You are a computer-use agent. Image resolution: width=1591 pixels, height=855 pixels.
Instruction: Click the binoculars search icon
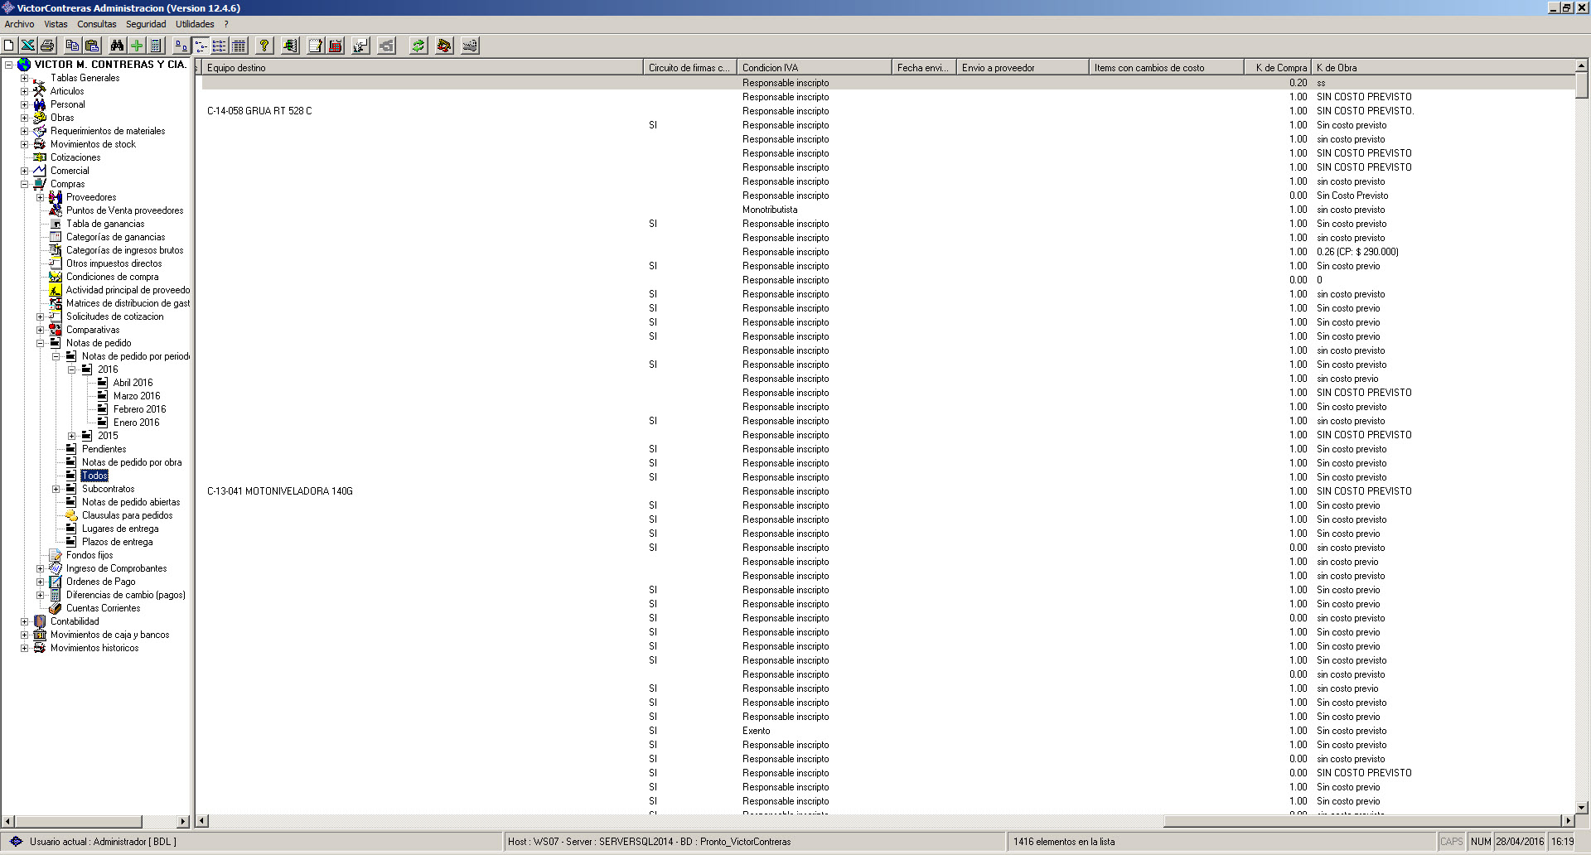(117, 46)
